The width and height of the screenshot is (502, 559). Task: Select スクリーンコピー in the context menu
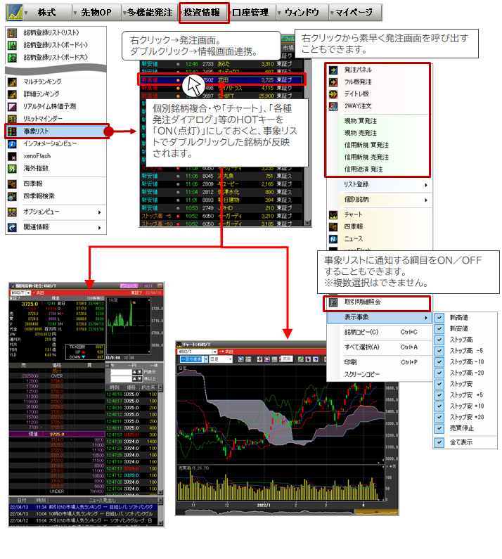(380, 374)
